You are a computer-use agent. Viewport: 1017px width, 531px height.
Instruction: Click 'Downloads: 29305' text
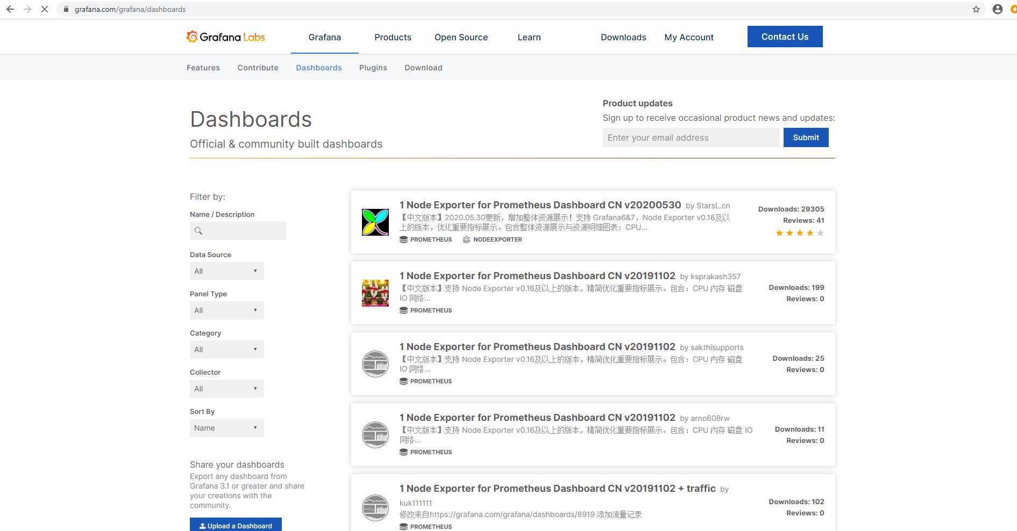click(x=791, y=209)
